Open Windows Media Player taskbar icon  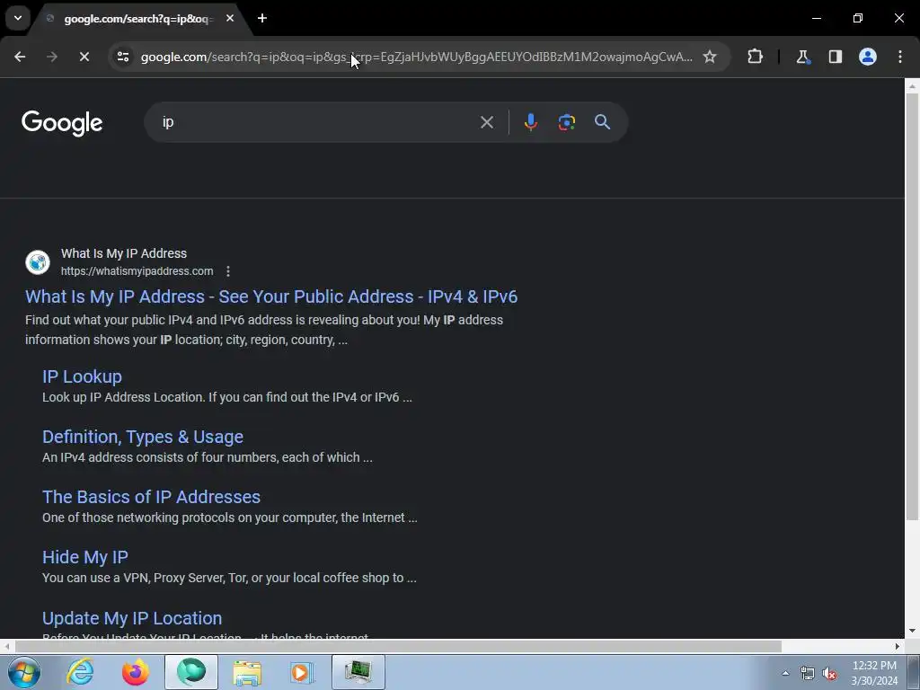coord(303,672)
